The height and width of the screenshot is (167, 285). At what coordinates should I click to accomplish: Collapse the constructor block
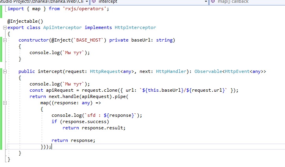point(5,40)
